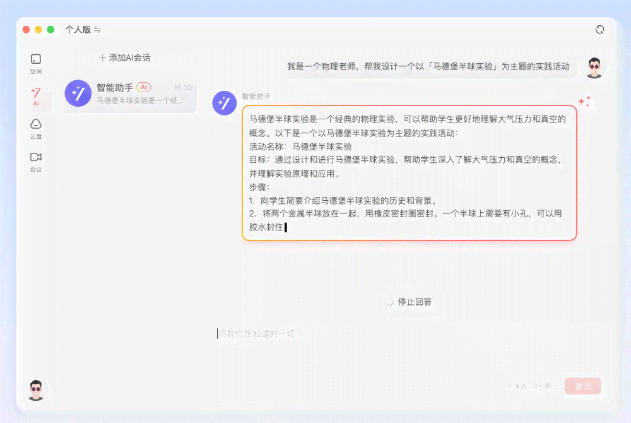Click the user avatar in the bottom sidebar
Viewport: 631px width, 423px height.
click(36, 390)
